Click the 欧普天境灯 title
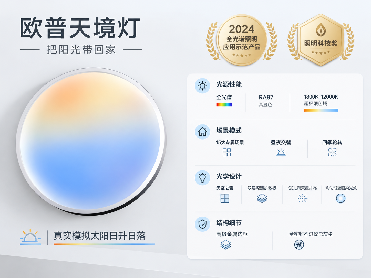Screen dimensions: 371x278 coord(80,28)
